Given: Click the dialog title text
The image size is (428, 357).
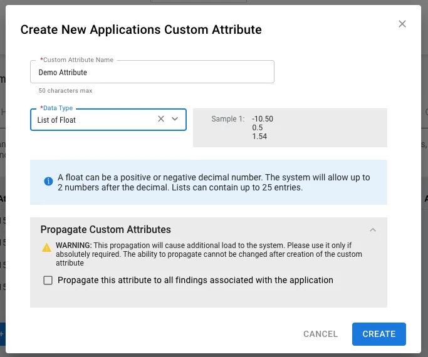Looking at the screenshot, I should coord(141,29).
